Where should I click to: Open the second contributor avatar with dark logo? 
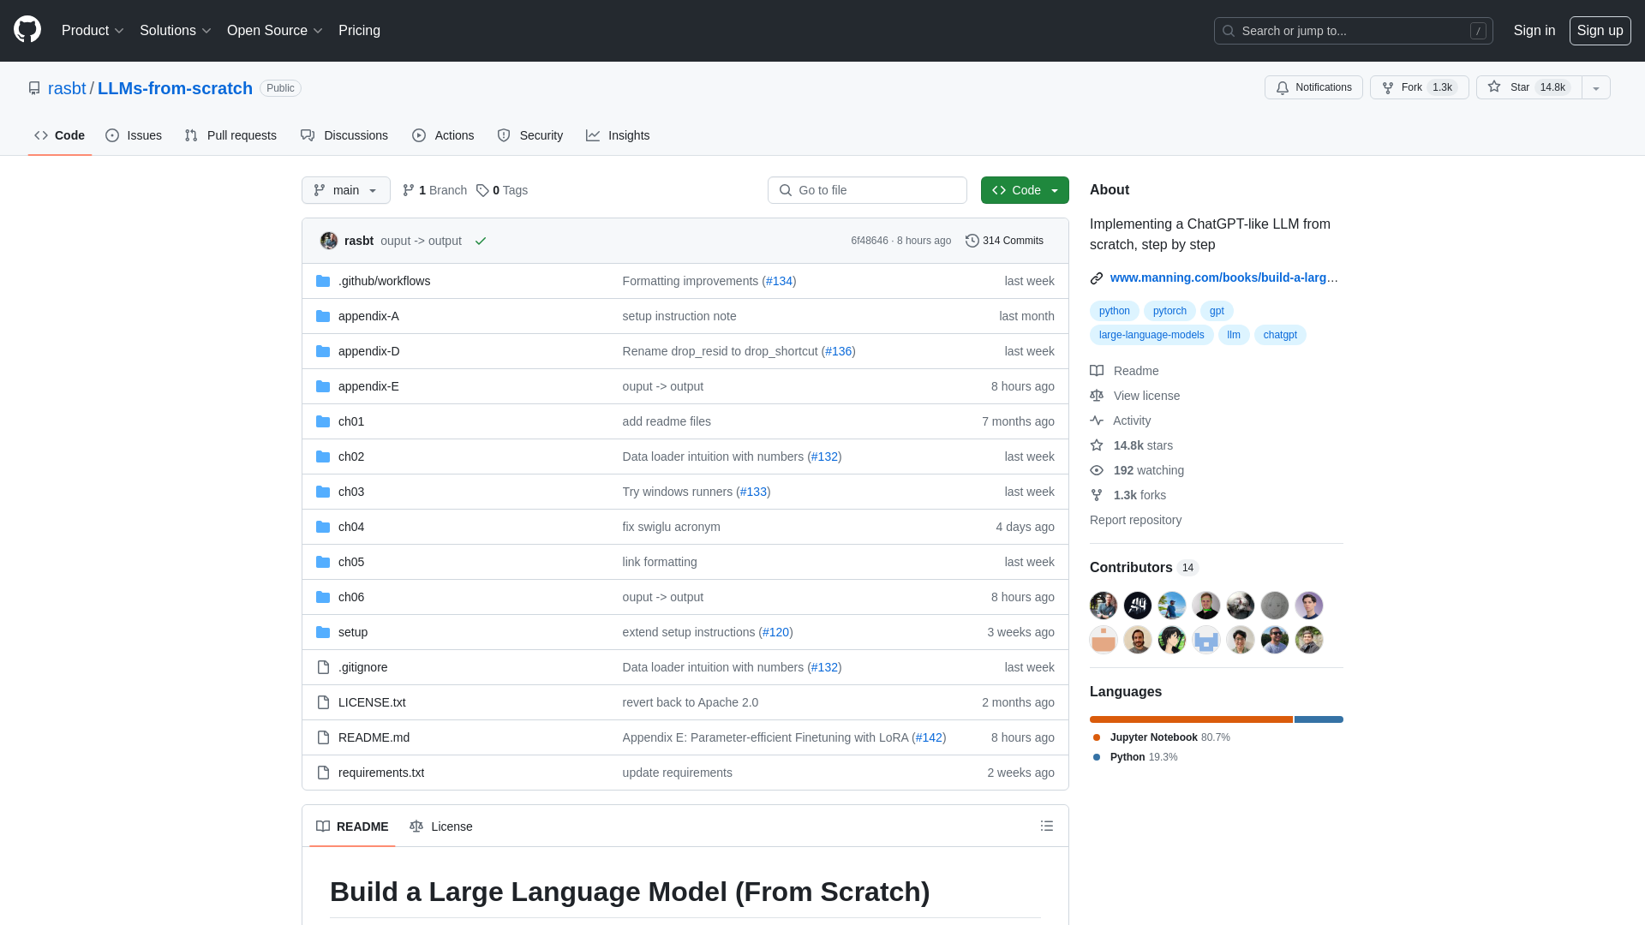pyautogui.click(x=1138, y=606)
